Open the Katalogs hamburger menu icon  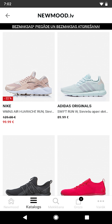[34, 200]
